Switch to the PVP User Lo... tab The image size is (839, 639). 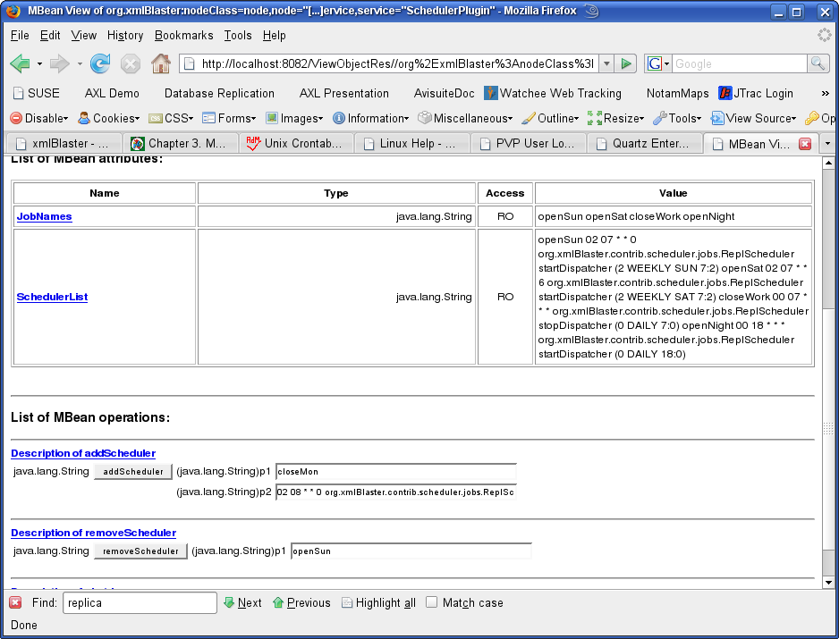tap(528, 143)
